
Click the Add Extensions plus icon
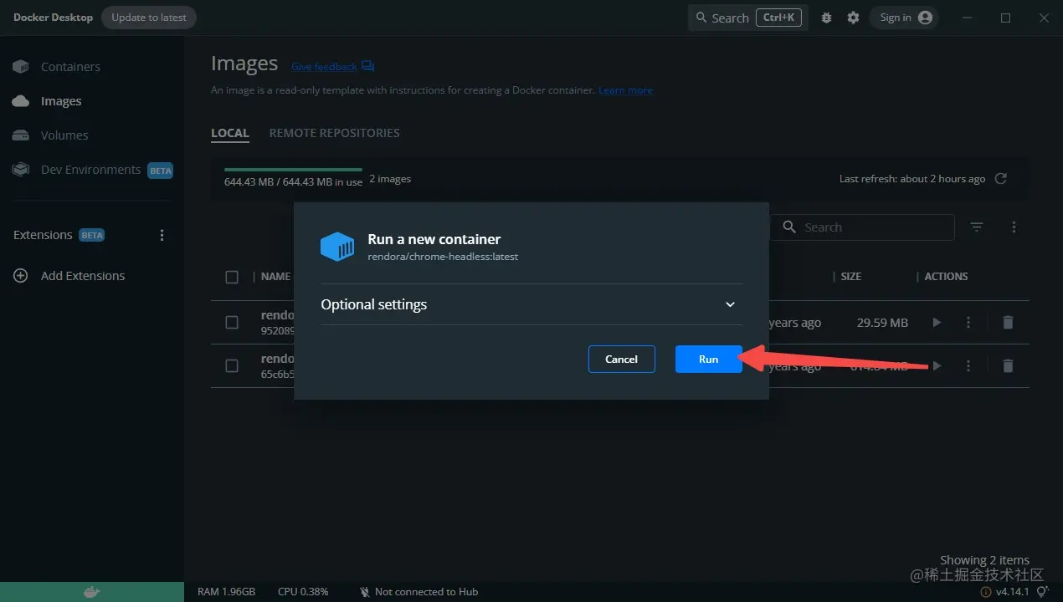21,276
